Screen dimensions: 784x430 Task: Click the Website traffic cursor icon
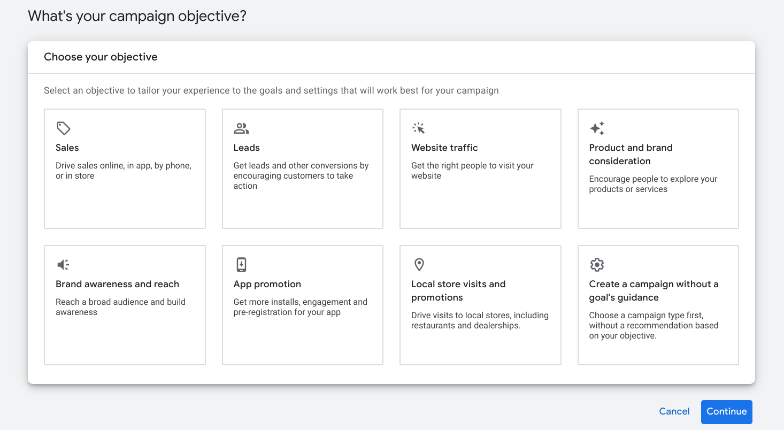click(x=419, y=128)
